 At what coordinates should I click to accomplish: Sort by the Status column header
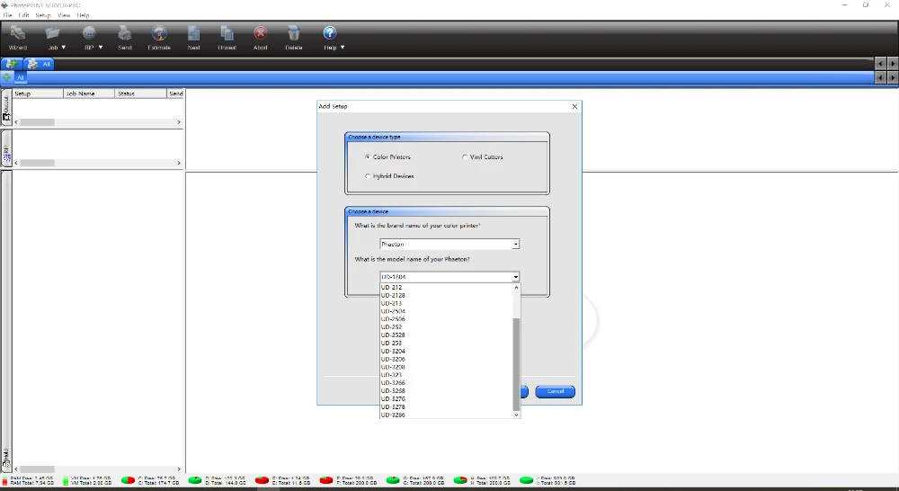point(140,93)
